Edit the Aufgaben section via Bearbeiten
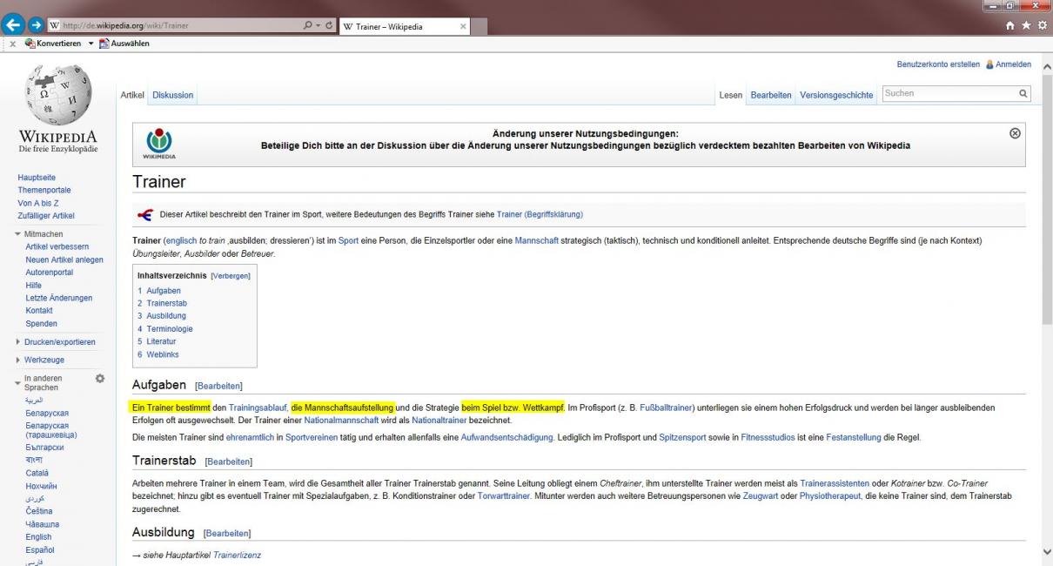1053x566 pixels. (219, 386)
